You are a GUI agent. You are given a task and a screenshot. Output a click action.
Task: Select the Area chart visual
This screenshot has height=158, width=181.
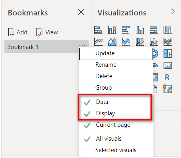pos(112,41)
